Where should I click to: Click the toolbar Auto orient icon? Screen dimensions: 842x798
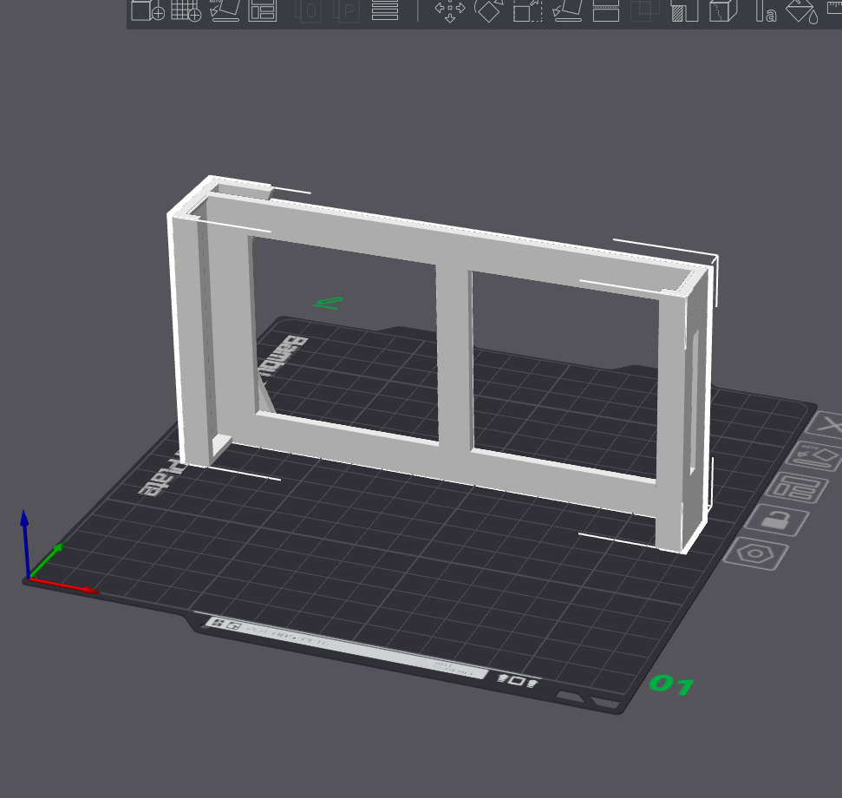point(225,10)
